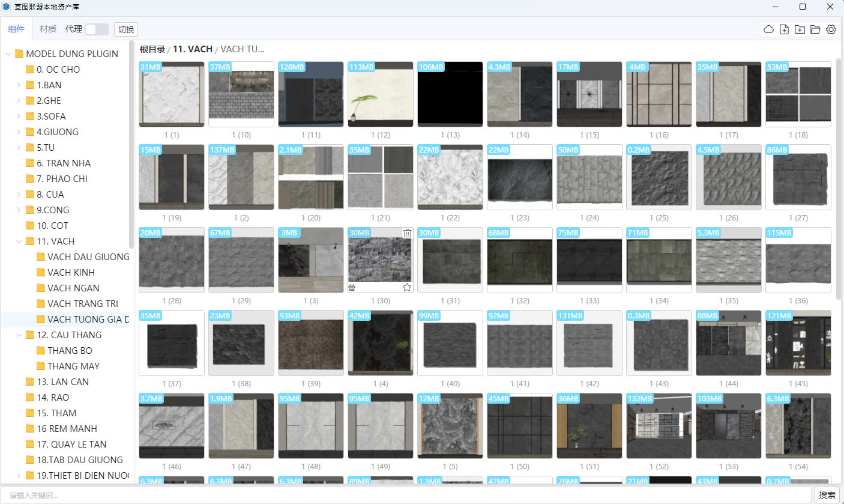Toggle the 代理 proxy switch

point(97,29)
